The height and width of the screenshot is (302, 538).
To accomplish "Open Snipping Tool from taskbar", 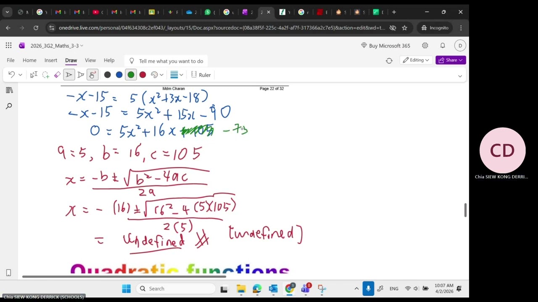I will coord(322,289).
